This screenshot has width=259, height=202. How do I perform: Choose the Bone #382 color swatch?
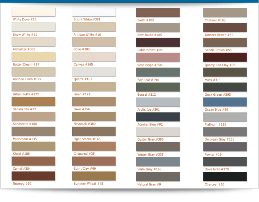pos(94,42)
